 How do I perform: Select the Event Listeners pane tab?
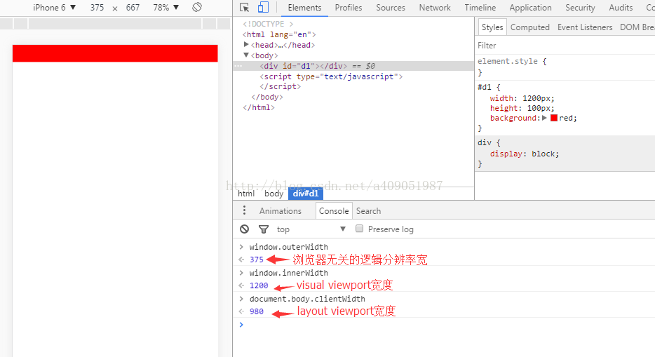pos(585,27)
